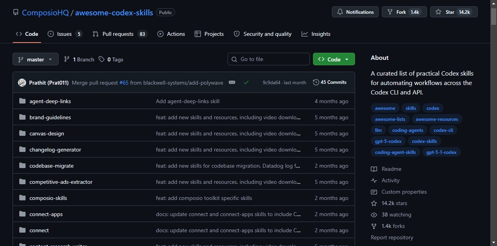Open the Pull requests tab
Screen dimensions: 497x246
coord(120,34)
